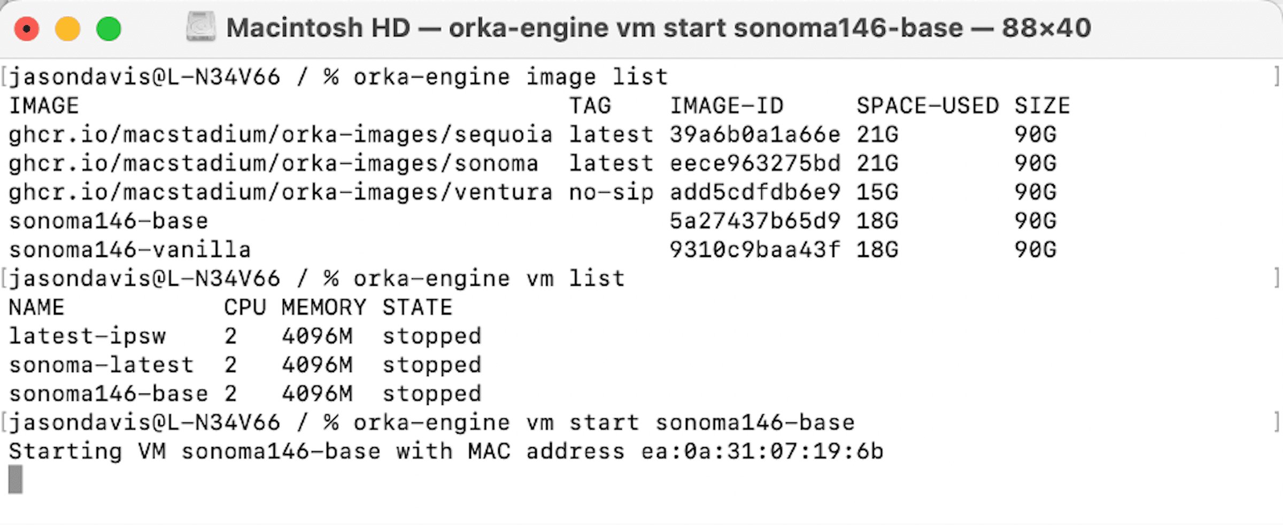Image resolution: width=1283 pixels, height=526 pixels.
Task: Click the sequoia image path line
Action: (281, 135)
